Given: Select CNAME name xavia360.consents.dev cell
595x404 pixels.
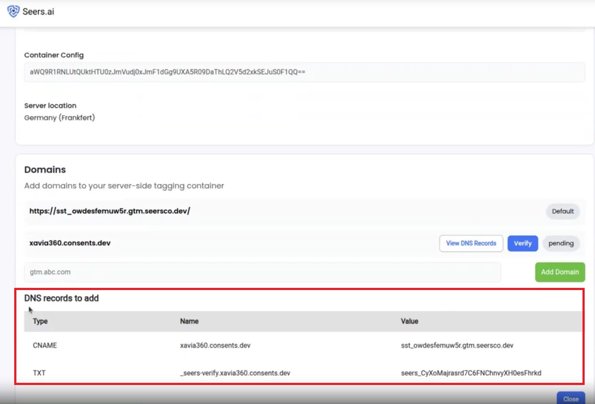Looking at the screenshot, I should [215, 345].
